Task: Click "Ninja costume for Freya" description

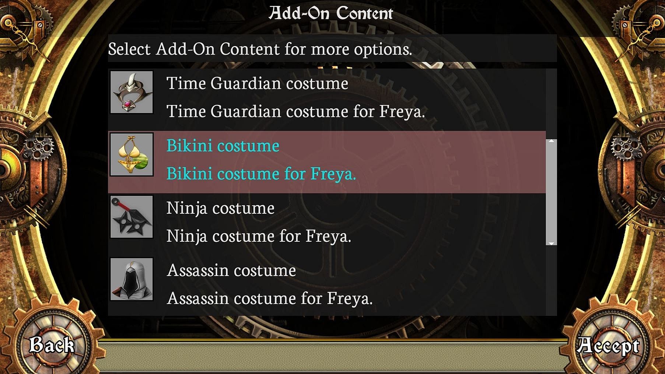Action: [259, 236]
